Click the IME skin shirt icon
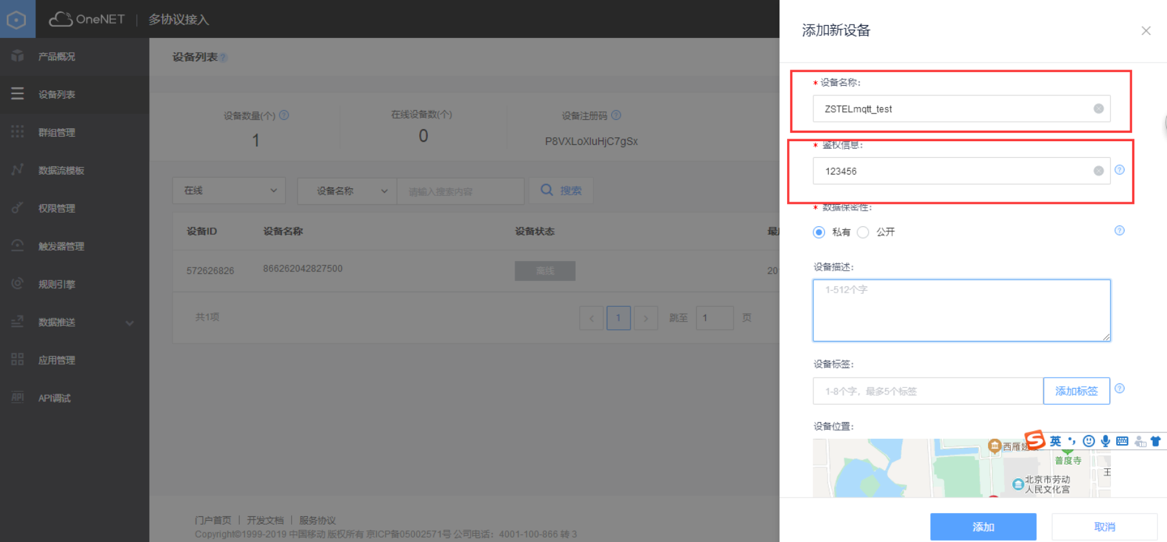 [1155, 441]
